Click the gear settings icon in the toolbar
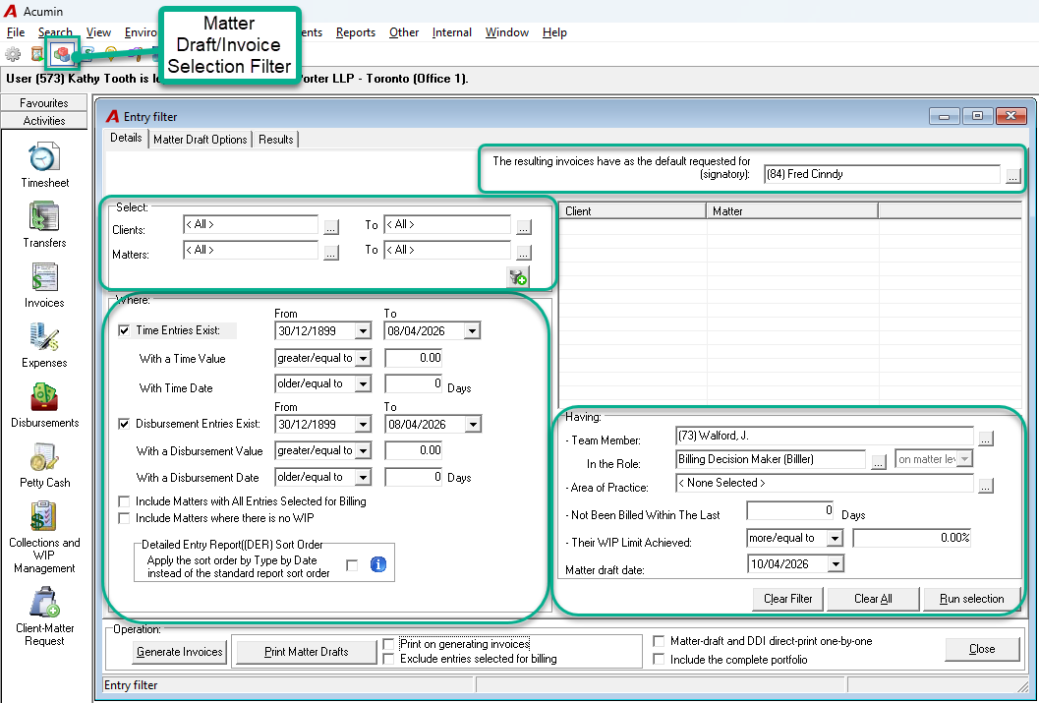This screenshot has width=1039, height=703. pos(13,54)
